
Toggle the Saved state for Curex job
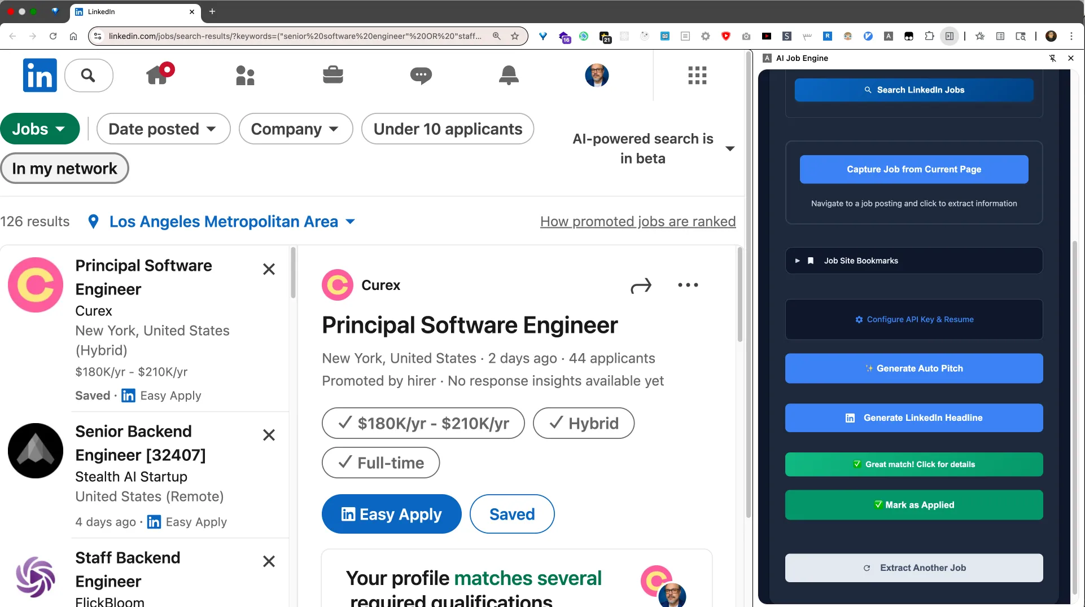pos(512,514)
